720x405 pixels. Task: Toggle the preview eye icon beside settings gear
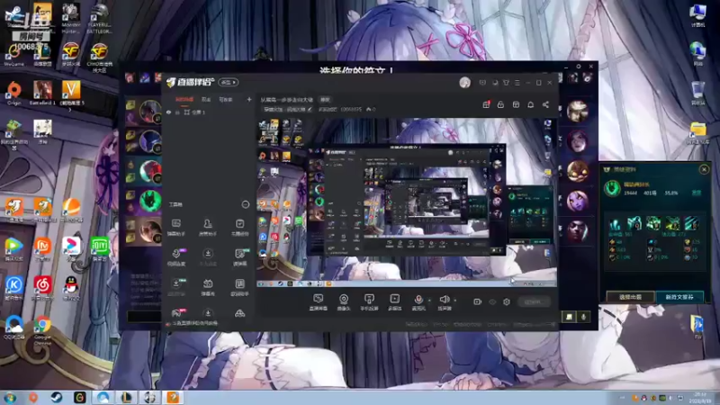(x=492, y=301)
